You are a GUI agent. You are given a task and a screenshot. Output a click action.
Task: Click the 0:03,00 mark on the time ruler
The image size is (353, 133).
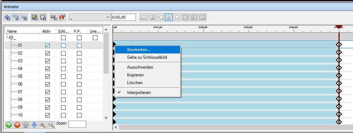point(248,27)
